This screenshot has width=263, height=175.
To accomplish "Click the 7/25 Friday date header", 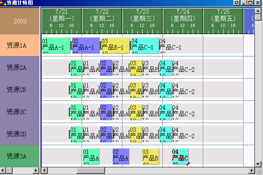I will (x=223, y=15).
